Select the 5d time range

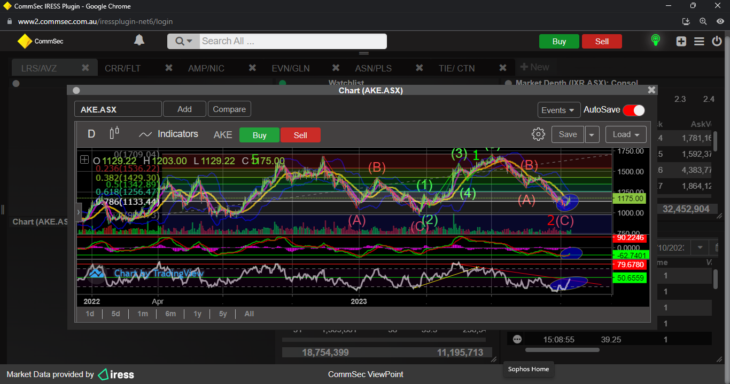115,314
